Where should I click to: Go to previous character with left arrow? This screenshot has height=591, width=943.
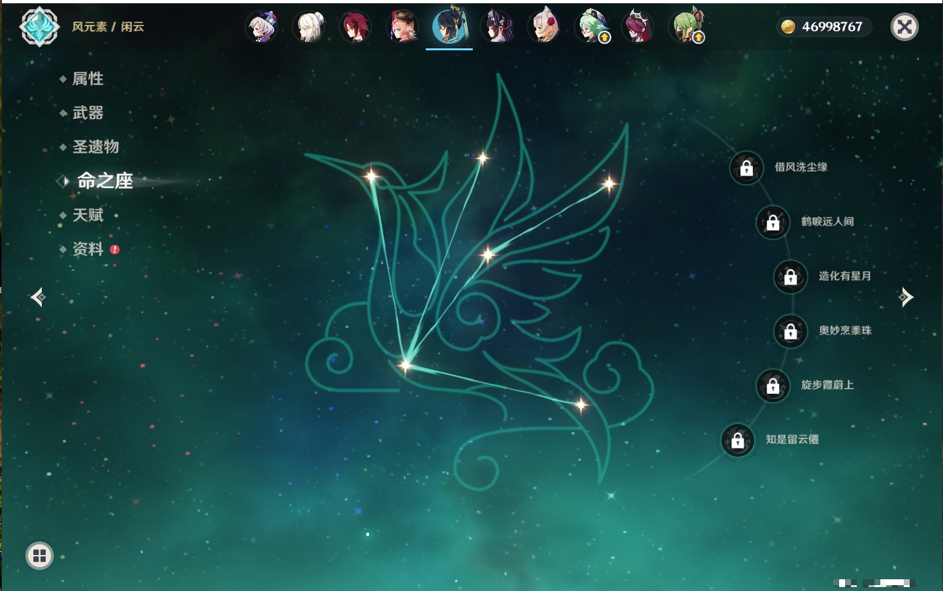[38, 297]
